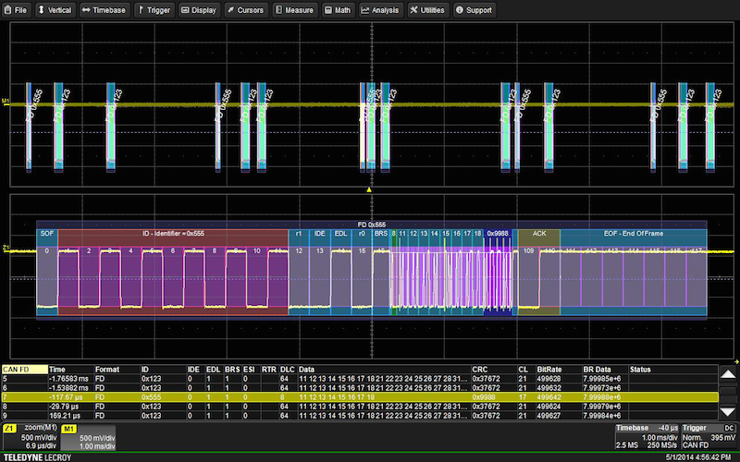The width and height of the screenshot is (740, 462).
Task: Open the Timebase menu
Action: point(104,10)
